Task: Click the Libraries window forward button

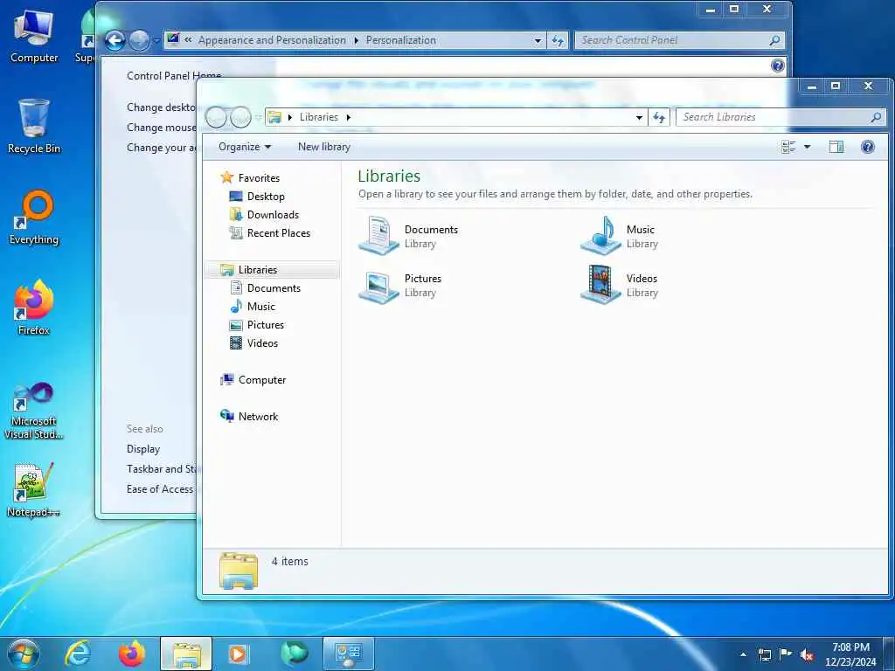Action: 240,118
